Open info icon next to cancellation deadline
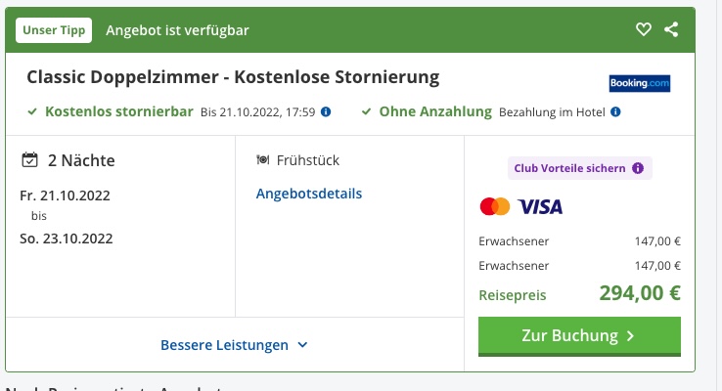 (326, 112)
